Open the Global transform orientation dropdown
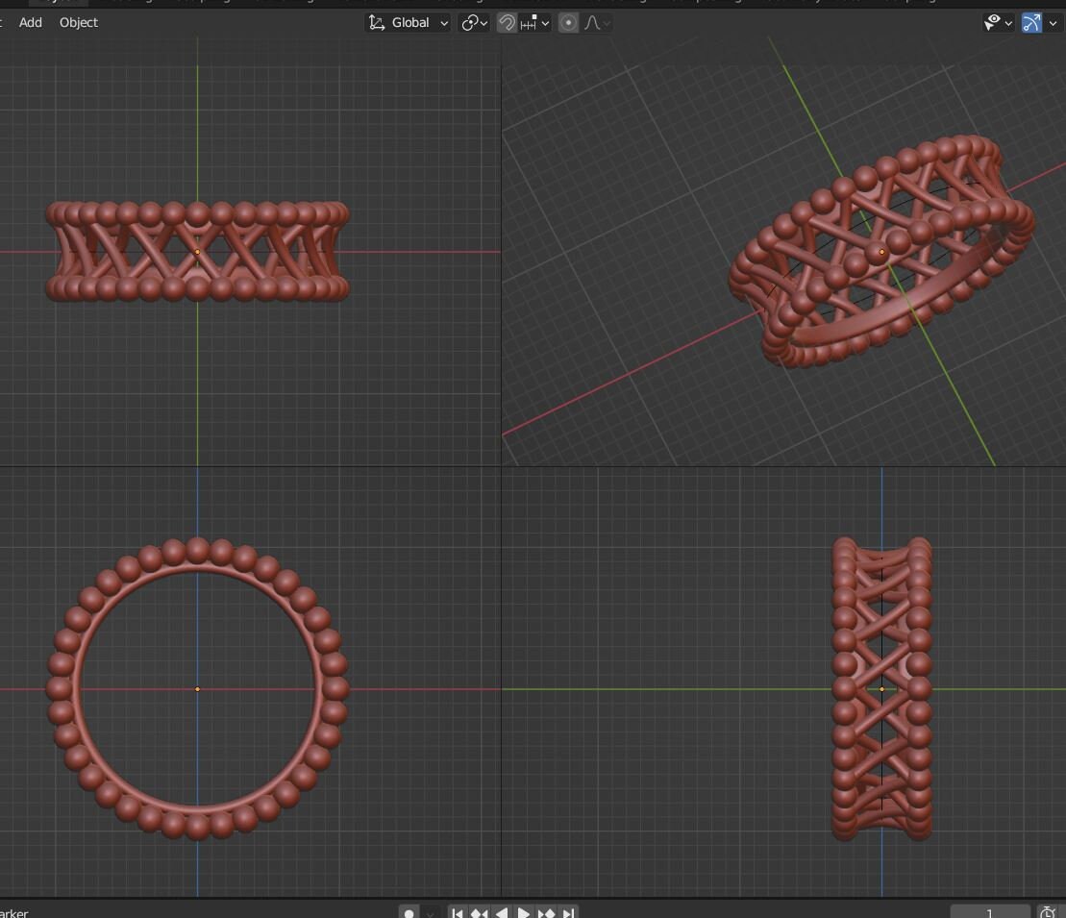The width and height of the screenshot is (1066, 918). point(408,22)
